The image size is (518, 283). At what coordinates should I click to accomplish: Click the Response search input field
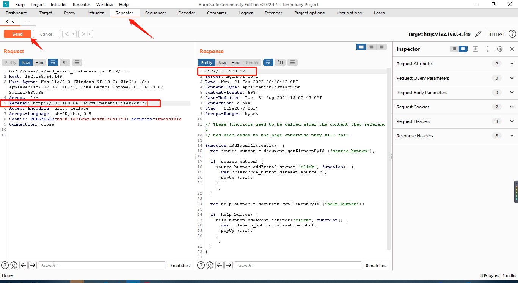tap(298, 266)
